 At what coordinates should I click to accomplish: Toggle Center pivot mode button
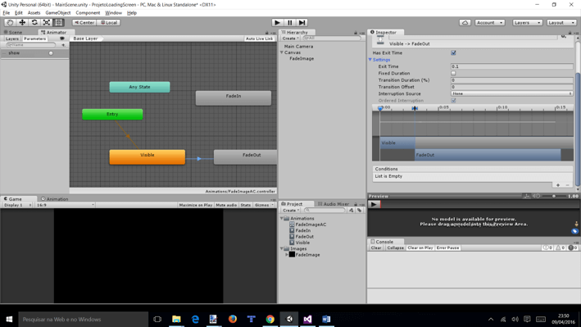click(x=84, y=23)
